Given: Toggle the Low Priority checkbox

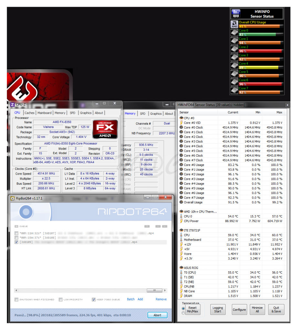Looking at the screenshot, I should tap(60, 299).
